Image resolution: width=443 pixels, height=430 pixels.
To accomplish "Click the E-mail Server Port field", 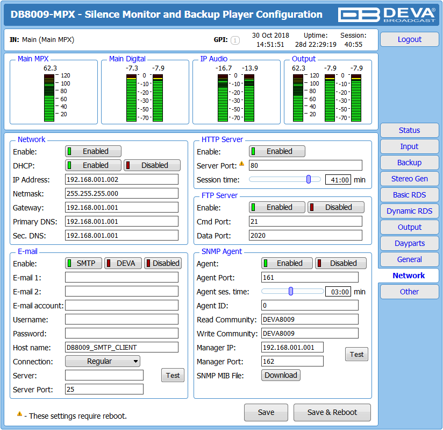I will (104, 389).
